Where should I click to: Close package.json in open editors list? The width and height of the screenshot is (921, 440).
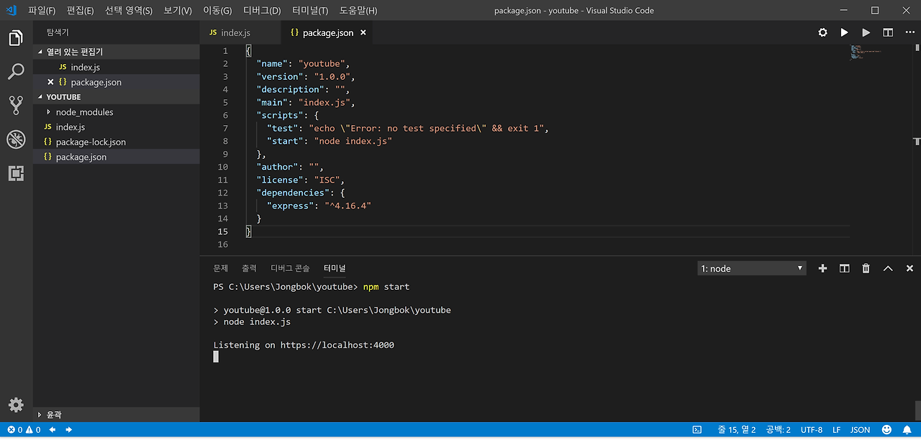(x=50, y=82)
